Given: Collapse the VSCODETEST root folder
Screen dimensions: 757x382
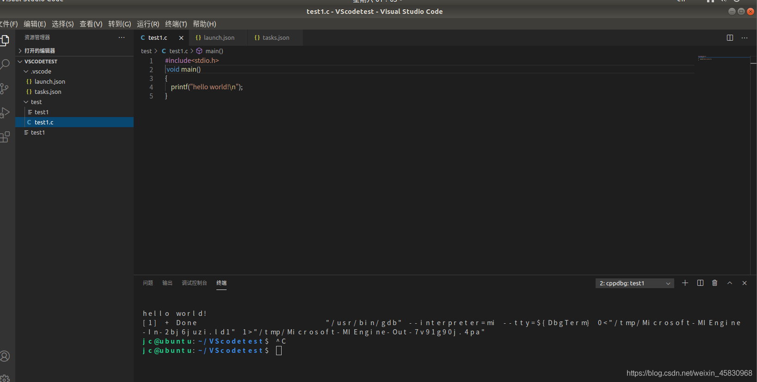Looking at the screenshot, I should pyautogui.click(x=74, y=61).
